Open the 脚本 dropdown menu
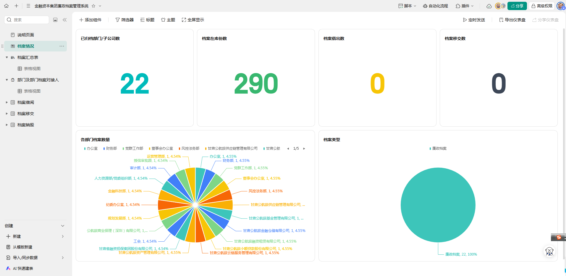Viewport: 566px width, 276px height. tap(407, 6)
